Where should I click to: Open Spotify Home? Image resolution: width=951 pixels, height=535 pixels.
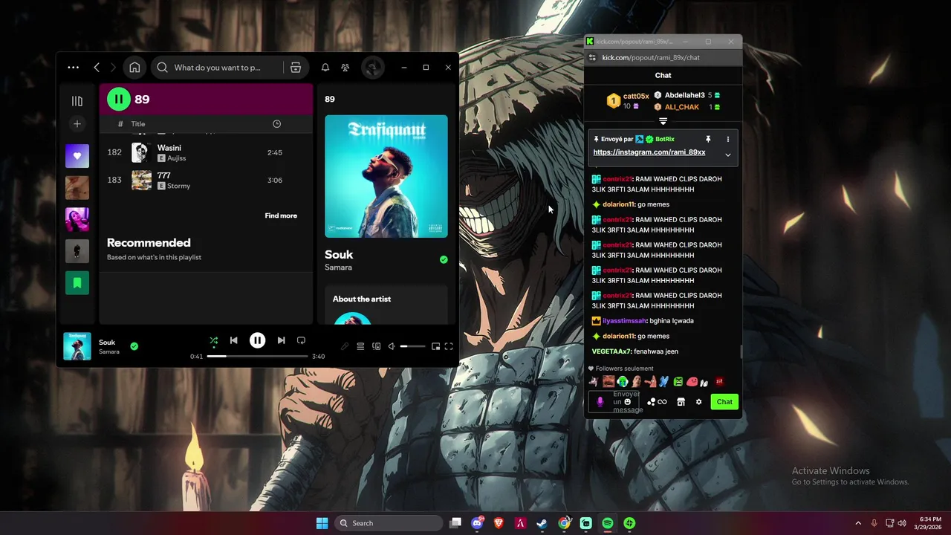tap(134, 68)
